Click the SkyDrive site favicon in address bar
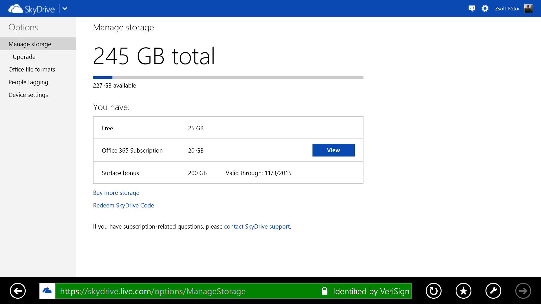541x304 pixels. pos(47,290)
